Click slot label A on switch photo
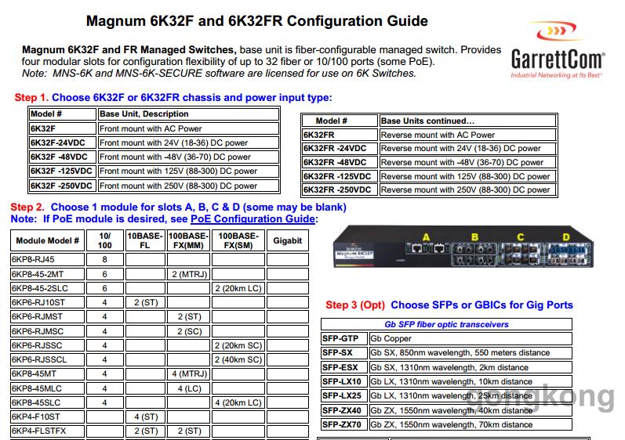The image size is (625, 440). pos(426,237)
